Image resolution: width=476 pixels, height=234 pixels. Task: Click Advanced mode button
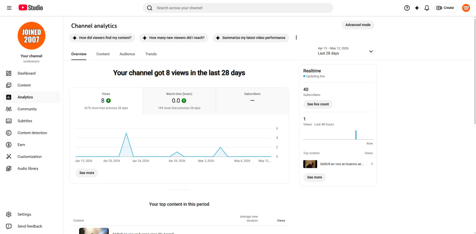pyautogui.click(x=358, y=25)
